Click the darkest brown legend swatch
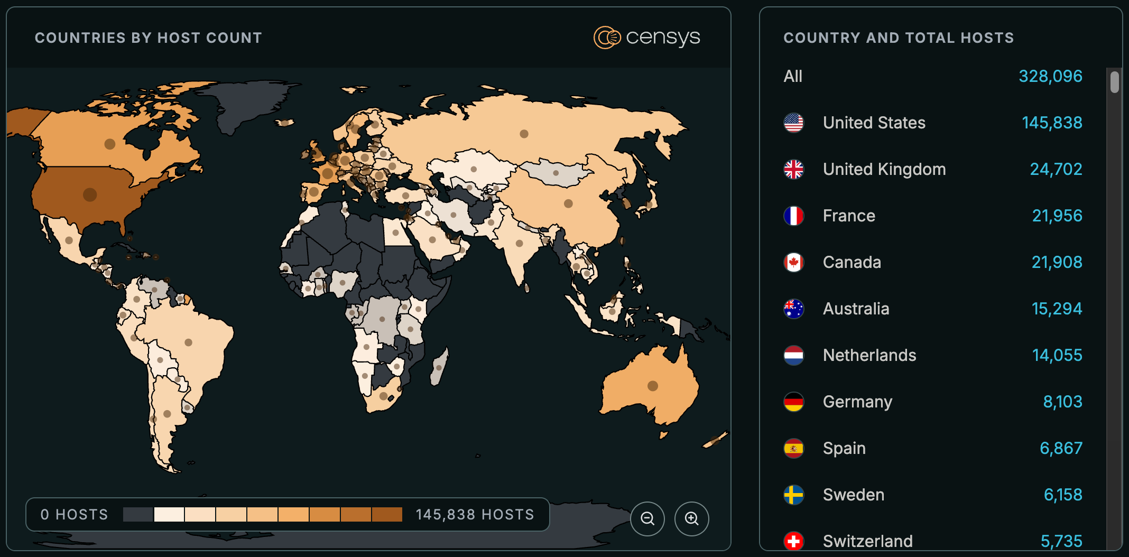 (387, 514)
